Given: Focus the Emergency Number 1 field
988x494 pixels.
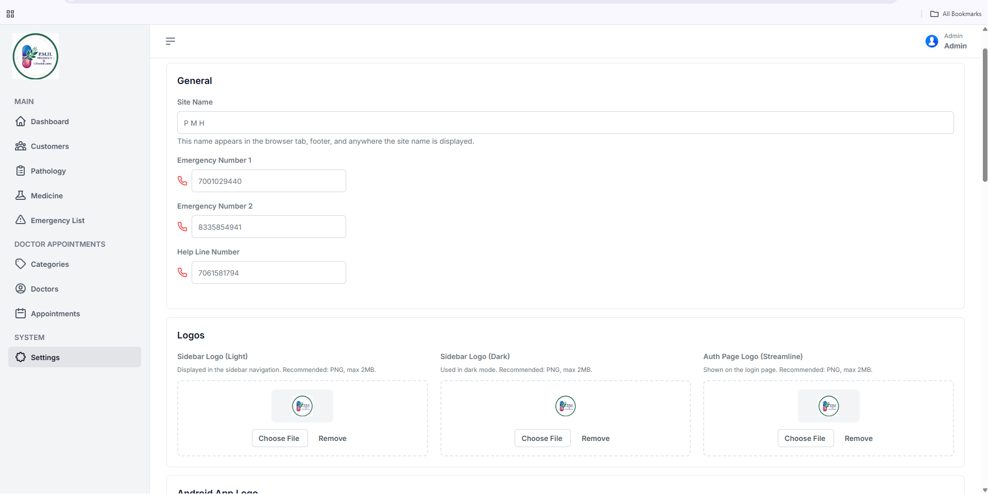Looking at the screenshot, I should click(x=269, y=181).
